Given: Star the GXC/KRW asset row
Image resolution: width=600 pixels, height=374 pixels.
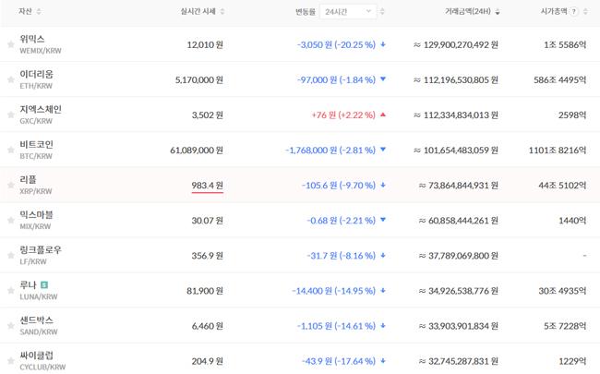Looking at the screenshot, I should point(11,115).
